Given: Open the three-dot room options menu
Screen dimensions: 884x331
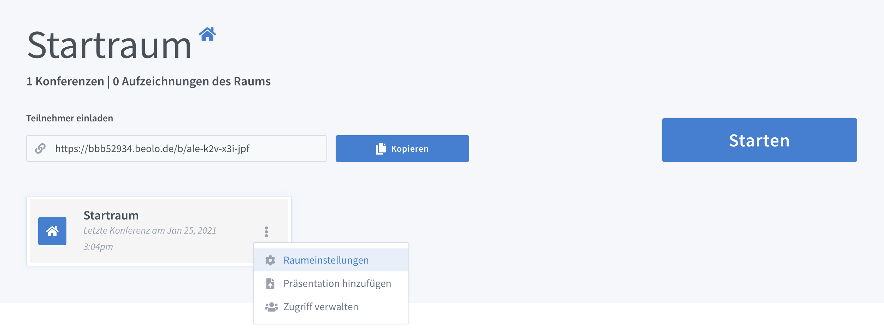Looking at the screenshot, I should (x=266, y=232).
